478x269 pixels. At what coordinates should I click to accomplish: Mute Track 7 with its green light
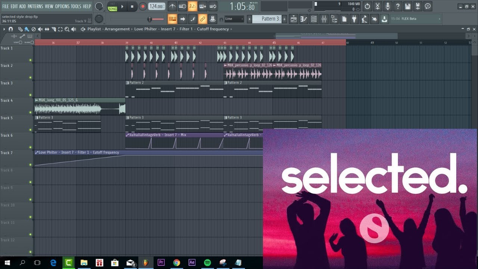(30, 165)
